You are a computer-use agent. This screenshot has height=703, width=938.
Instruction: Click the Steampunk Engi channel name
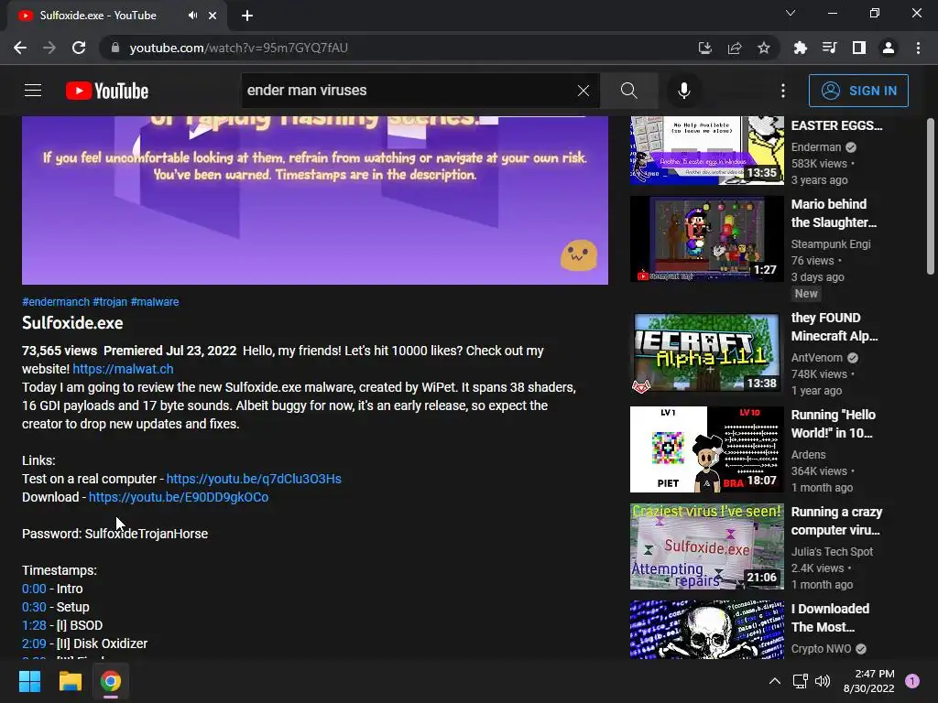[831, 243]
